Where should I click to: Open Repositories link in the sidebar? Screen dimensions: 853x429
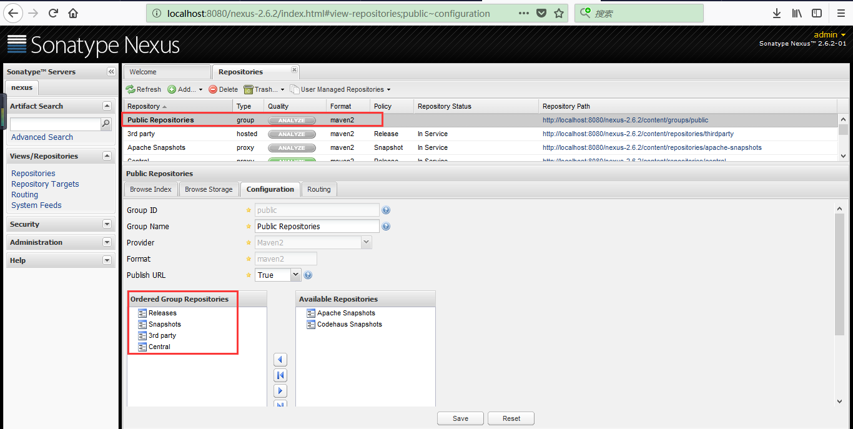(x=33, y=174)
